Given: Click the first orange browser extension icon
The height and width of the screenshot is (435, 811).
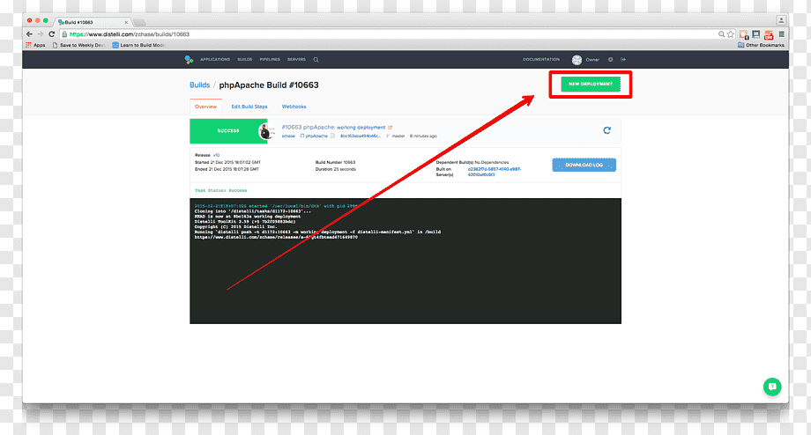Looking at the screenshot, I should [744, 34].
